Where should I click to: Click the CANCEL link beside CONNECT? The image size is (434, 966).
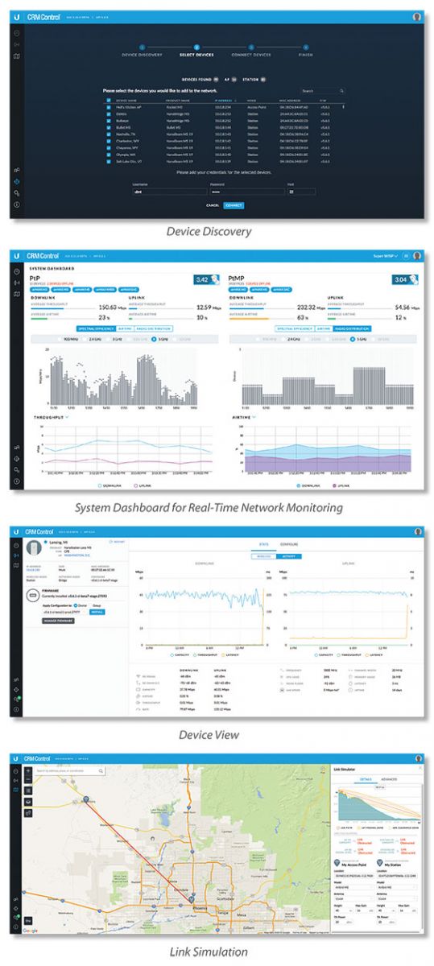[213, 205]
